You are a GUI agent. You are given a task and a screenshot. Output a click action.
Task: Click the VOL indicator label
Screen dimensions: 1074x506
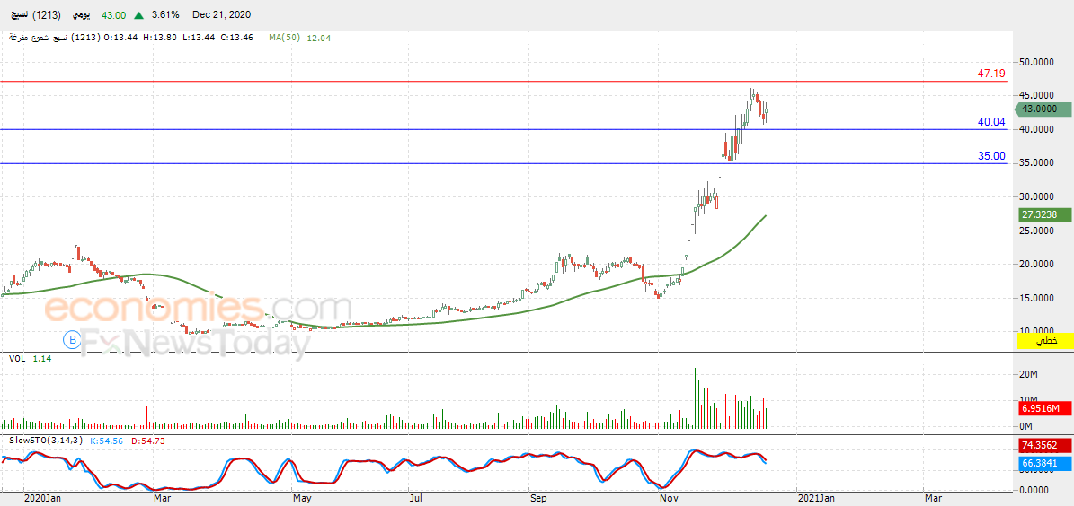click(16, 358)
